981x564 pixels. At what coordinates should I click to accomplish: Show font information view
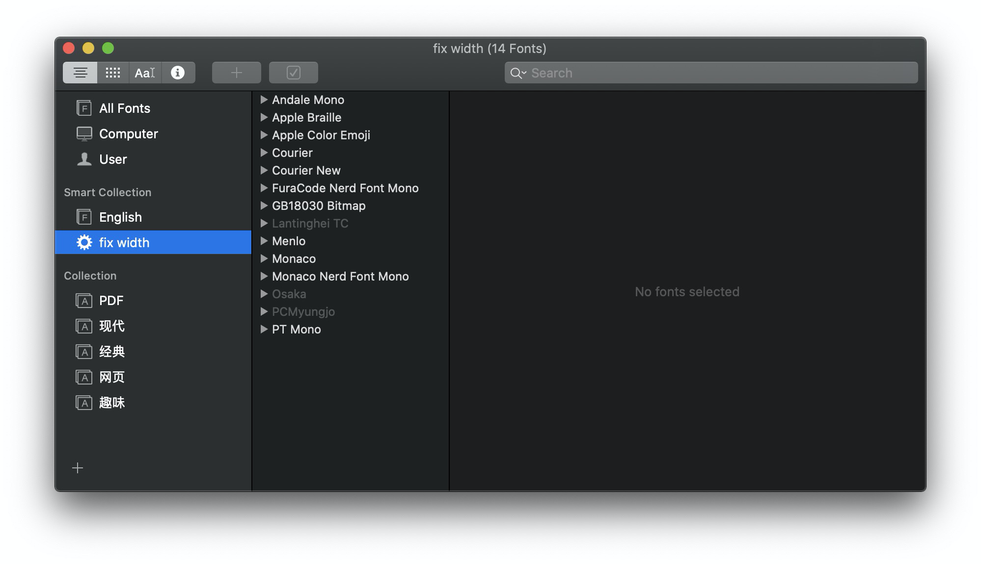coord(178,73)
